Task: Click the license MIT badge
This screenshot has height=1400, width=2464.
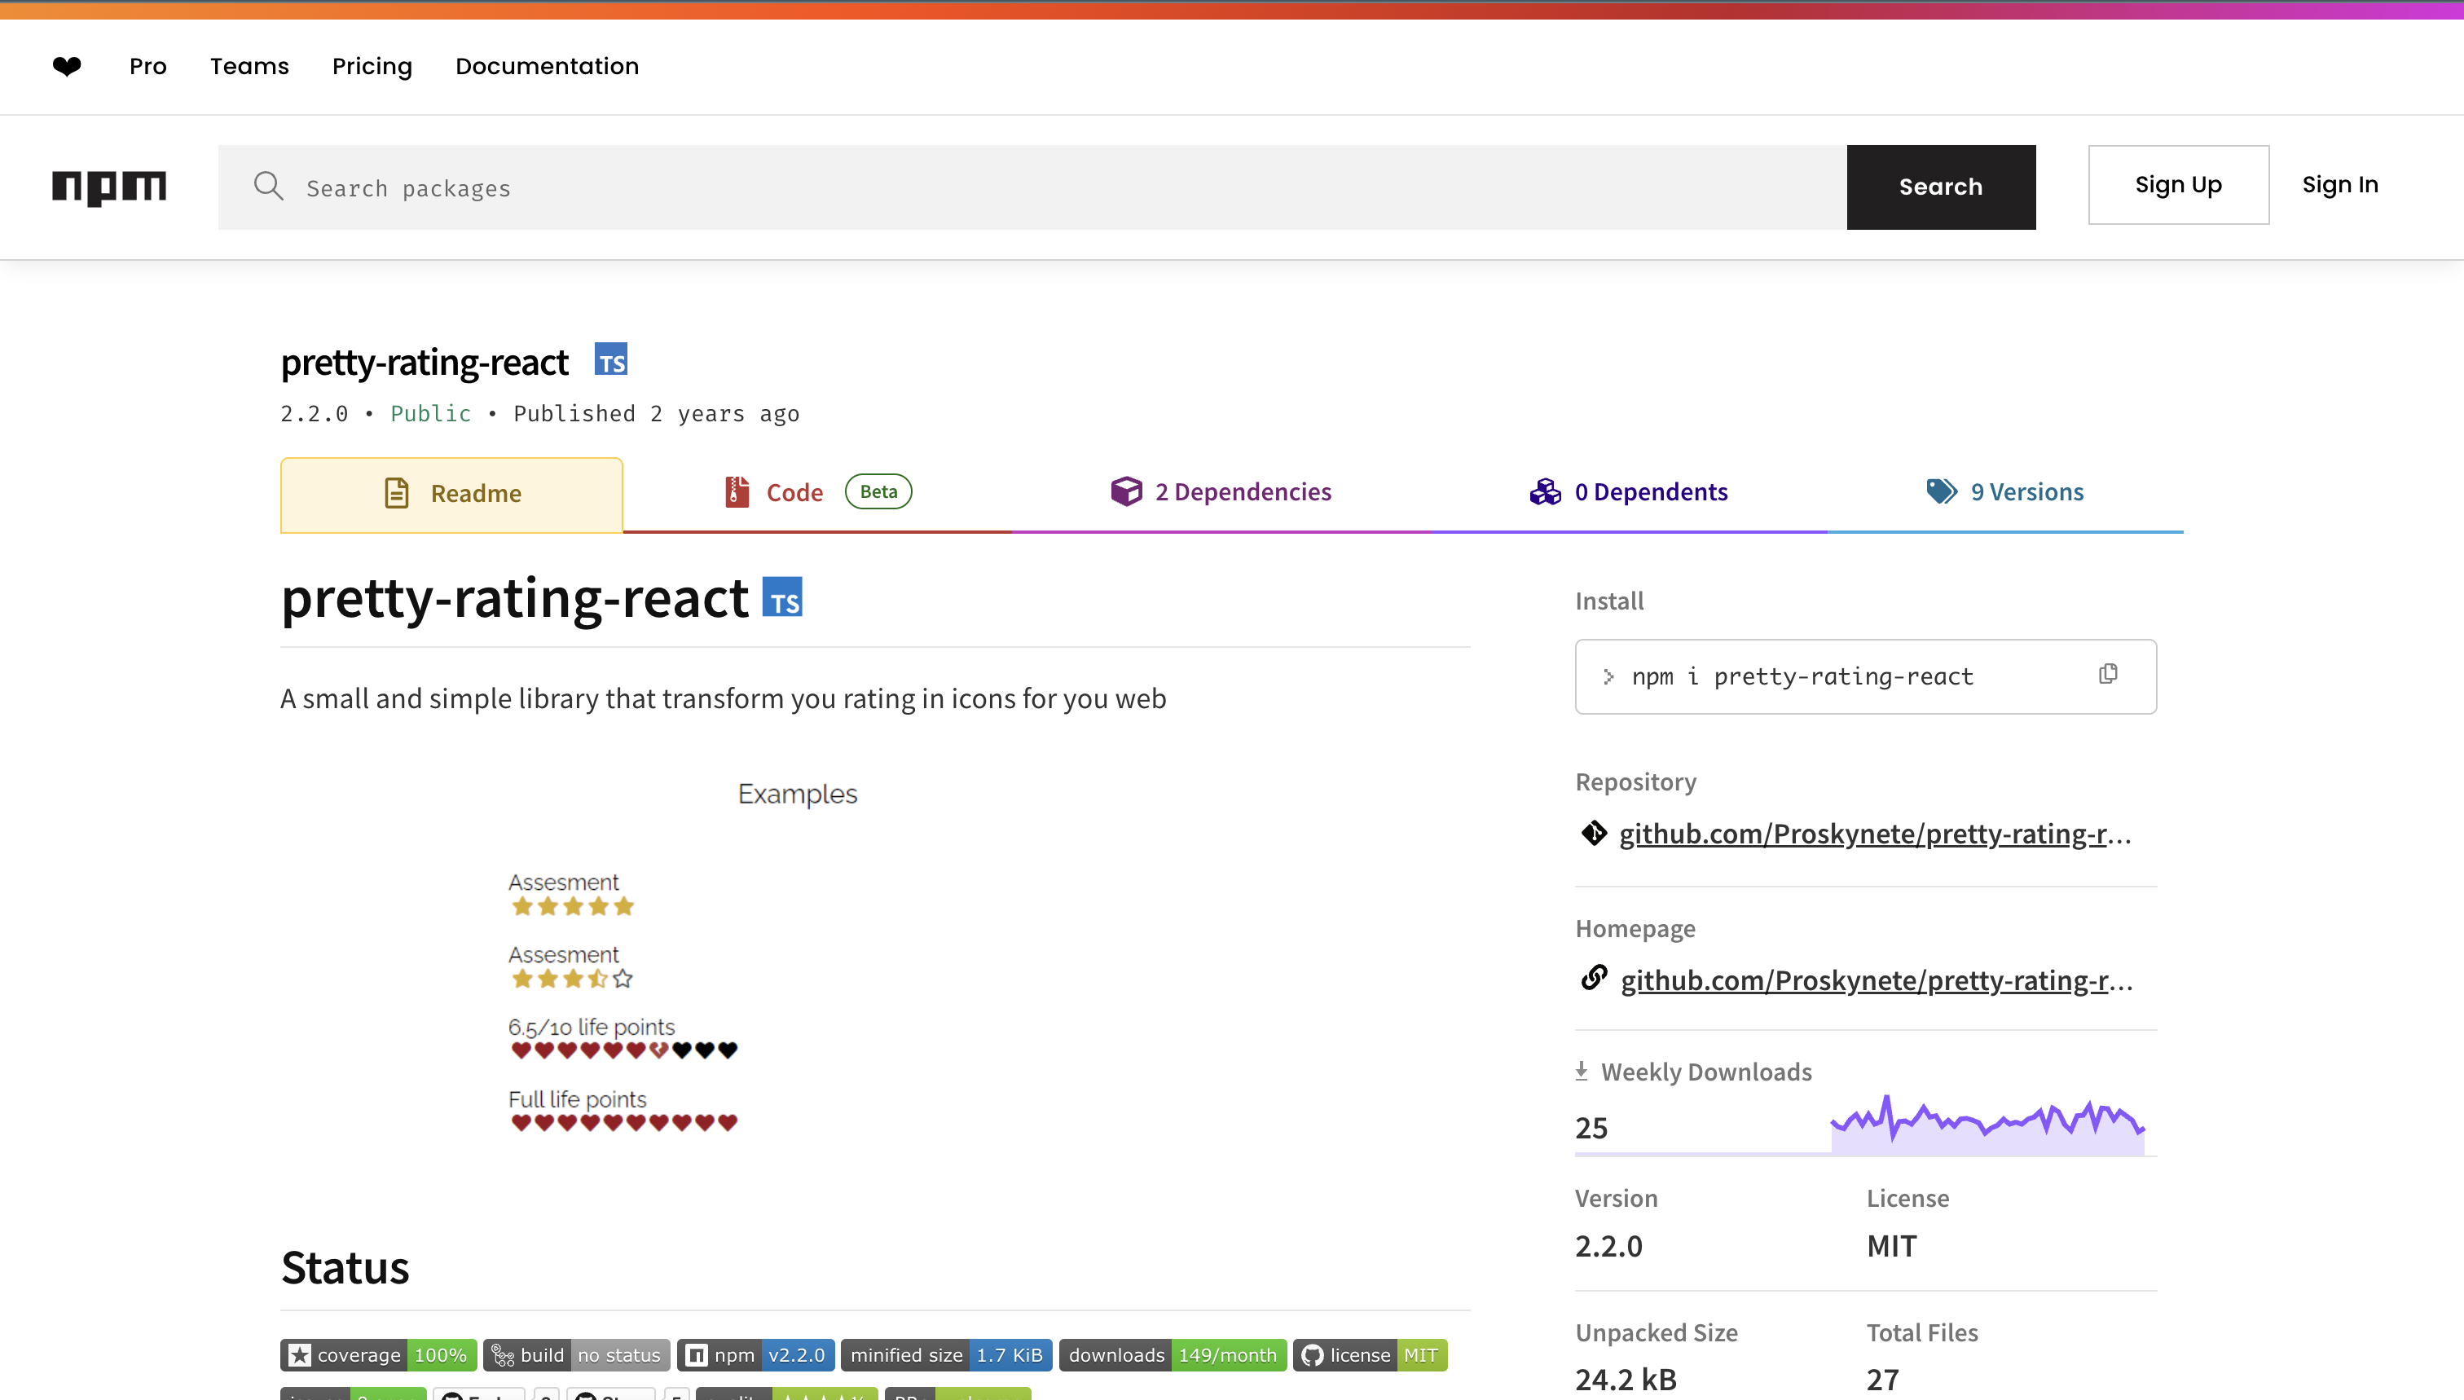Action: click(1370, 1355)
